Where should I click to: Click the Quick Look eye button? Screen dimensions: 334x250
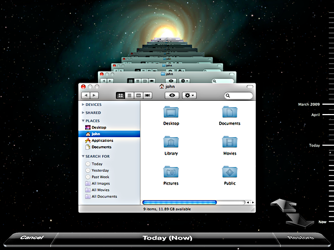click(x=172, y=95)
